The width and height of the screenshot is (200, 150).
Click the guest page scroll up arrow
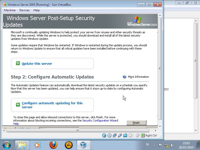point(160,15)
